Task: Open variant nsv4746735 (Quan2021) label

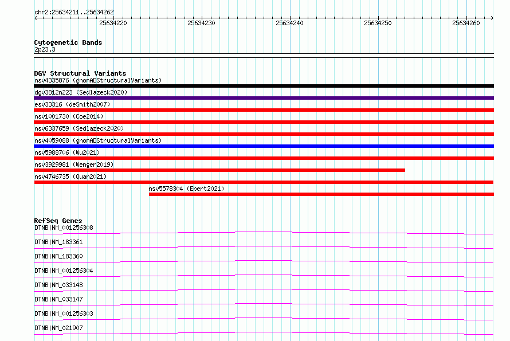Action: 70,177
